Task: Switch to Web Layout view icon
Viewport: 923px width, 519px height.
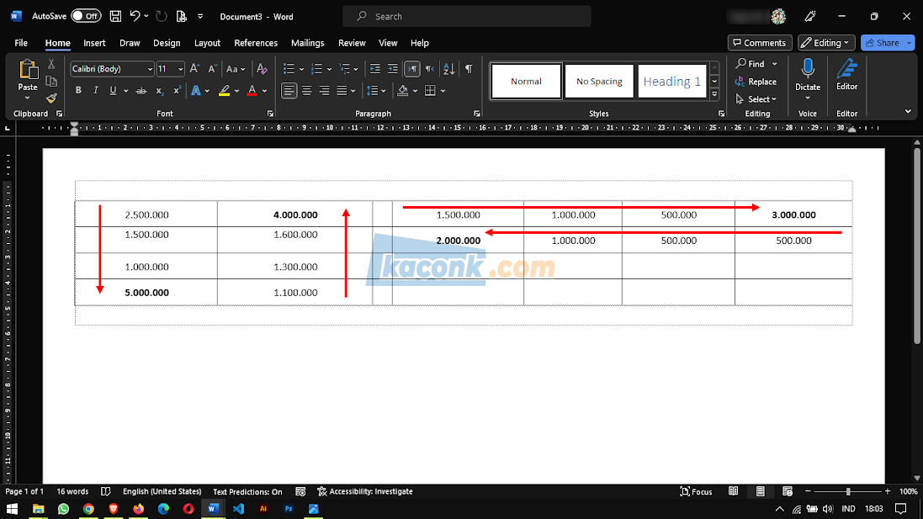Action: (788, 491)
